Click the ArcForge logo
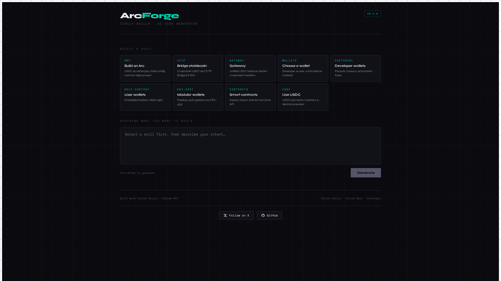This screenshot has width=501, height=281. [x=150, y=16]
